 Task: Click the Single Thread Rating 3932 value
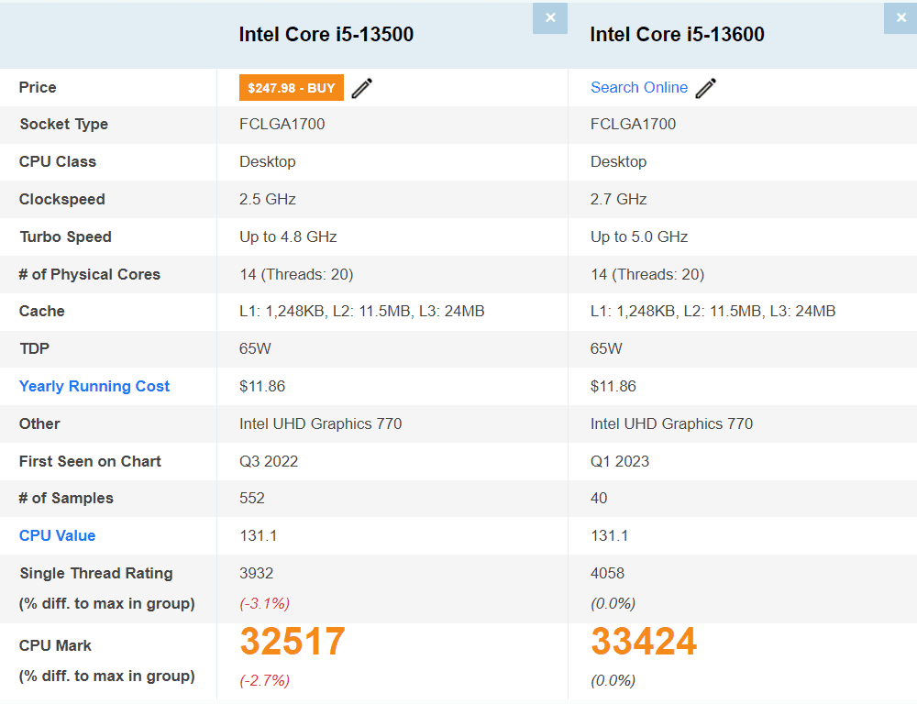pos(256,573)
